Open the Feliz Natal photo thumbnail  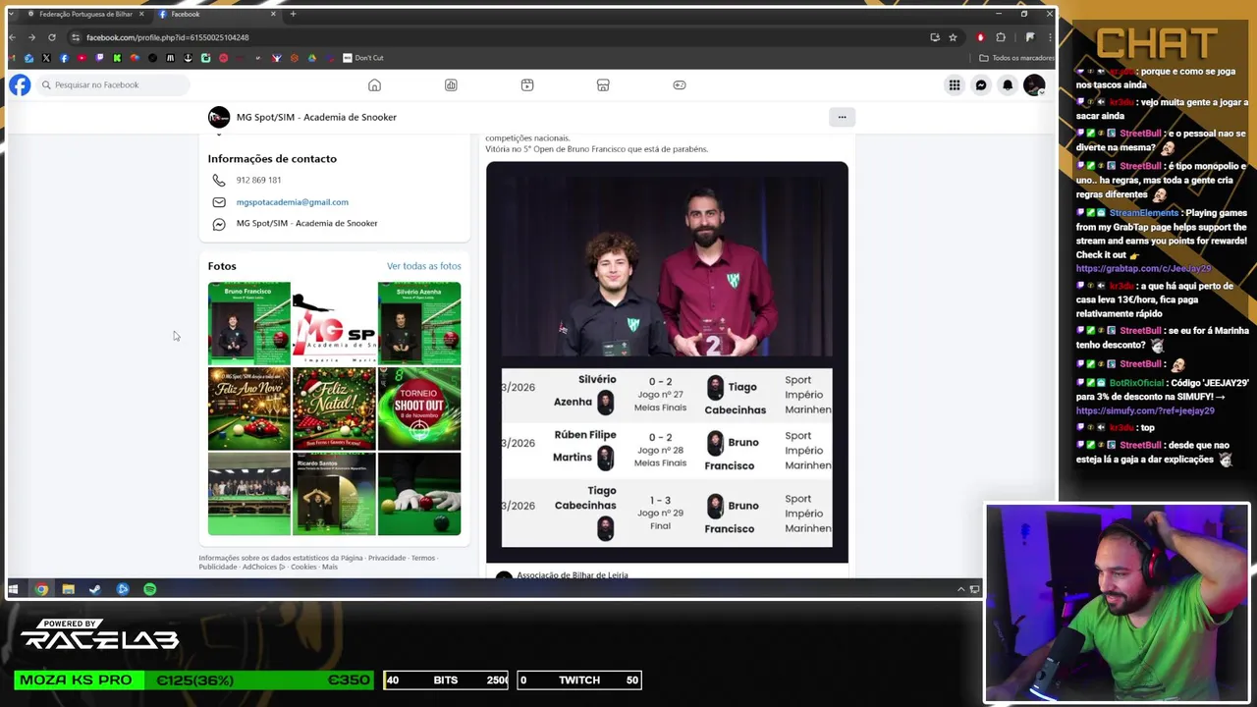point(334,408)
